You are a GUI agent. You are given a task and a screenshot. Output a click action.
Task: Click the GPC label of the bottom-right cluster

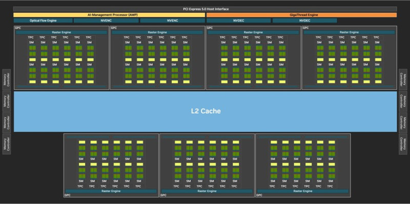tap(259, 195)
